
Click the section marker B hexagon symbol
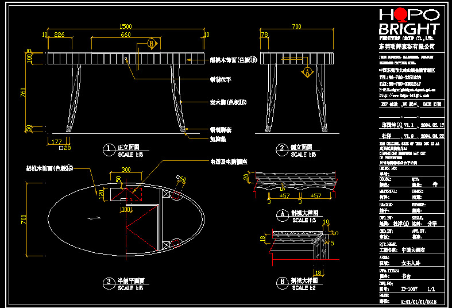(x=152, y=44)
